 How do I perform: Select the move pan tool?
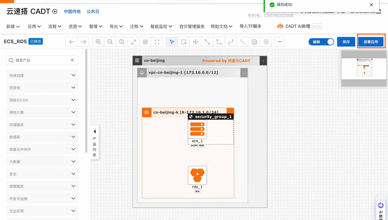(196, 42)
